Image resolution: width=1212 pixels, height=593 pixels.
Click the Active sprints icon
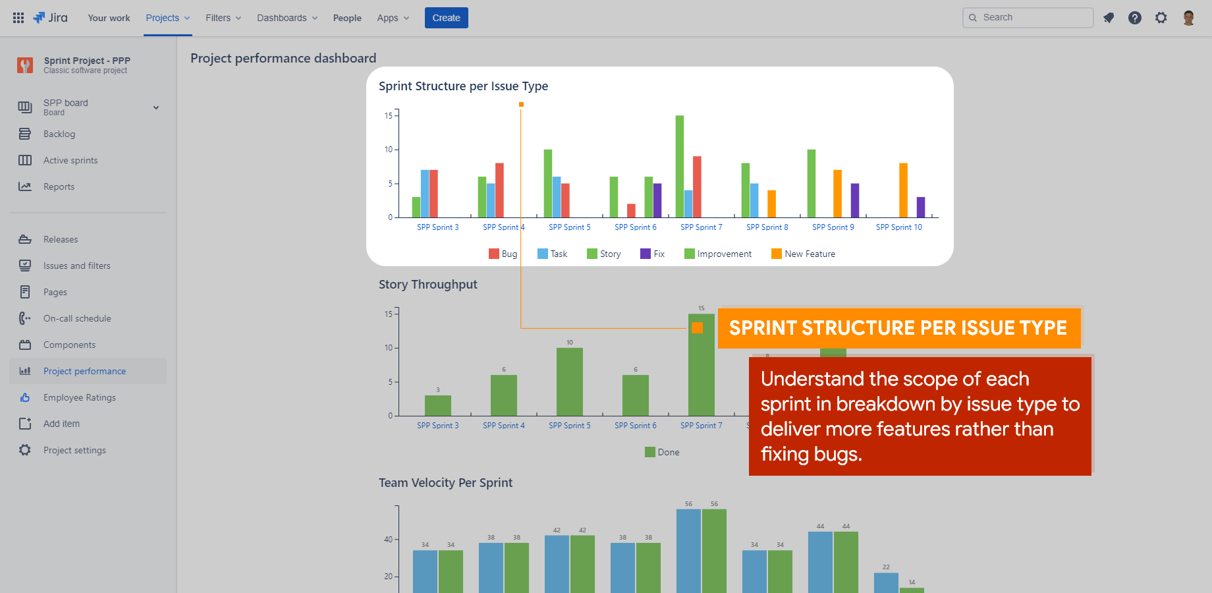click(x=25, y=160)
